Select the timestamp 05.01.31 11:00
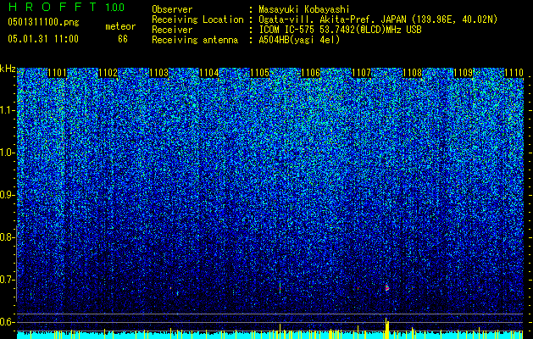 point(43,39)
